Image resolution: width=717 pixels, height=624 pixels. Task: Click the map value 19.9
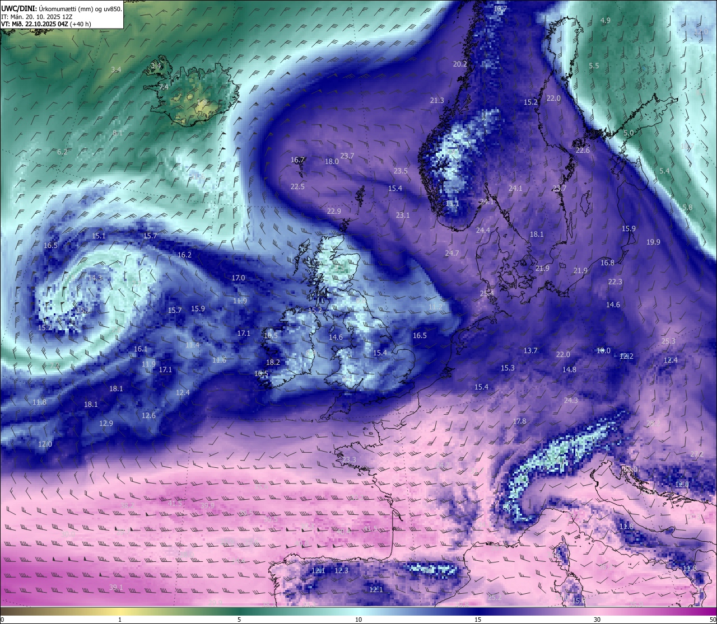[653, 242]
